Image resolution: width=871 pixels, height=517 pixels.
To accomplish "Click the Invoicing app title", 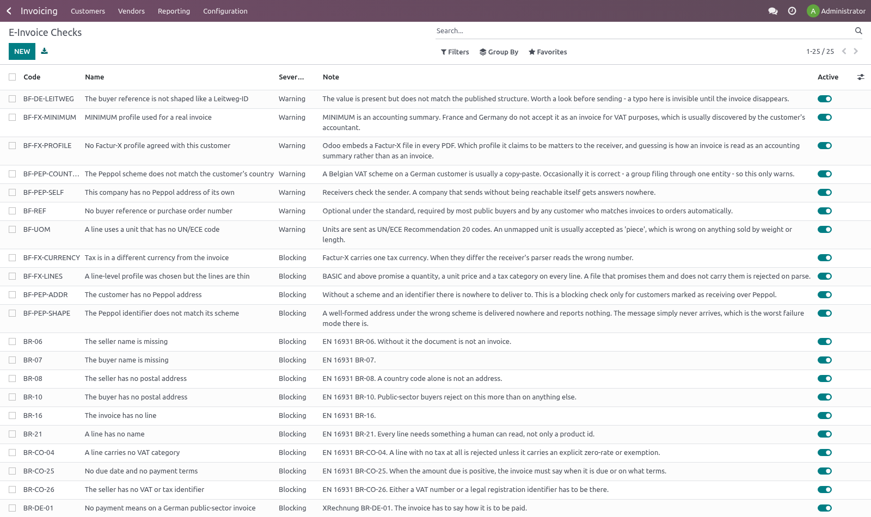I will tap(39, 11).
